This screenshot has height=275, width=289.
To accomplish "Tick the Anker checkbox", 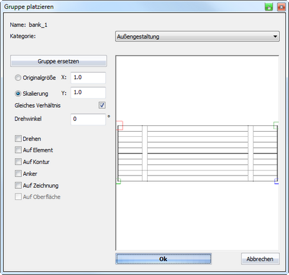I will [18, 173].
